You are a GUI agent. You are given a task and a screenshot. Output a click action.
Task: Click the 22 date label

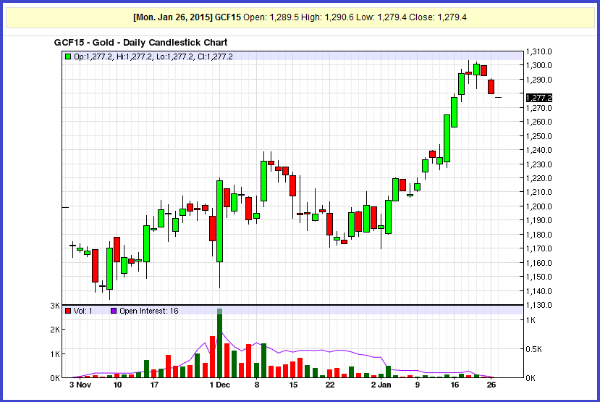(330, 385)
